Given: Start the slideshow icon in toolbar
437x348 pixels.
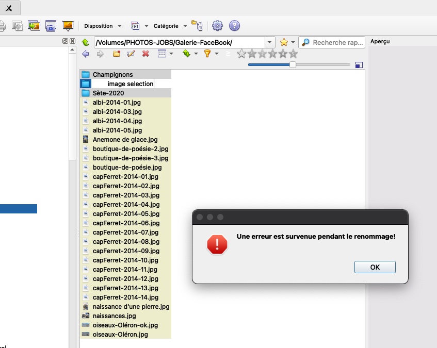Looking at the screenshot, I should point(68,26).
